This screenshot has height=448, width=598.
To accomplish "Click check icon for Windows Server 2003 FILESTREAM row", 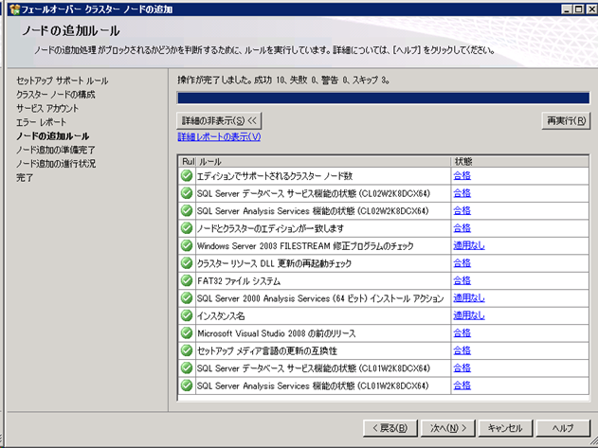I will [187, 246].
